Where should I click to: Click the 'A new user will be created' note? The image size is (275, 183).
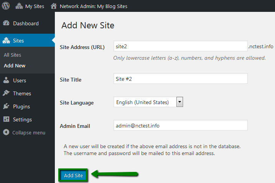152,150
